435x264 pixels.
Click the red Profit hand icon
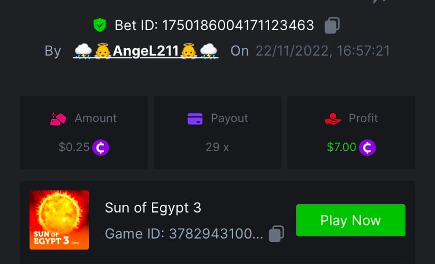point(333,119)
